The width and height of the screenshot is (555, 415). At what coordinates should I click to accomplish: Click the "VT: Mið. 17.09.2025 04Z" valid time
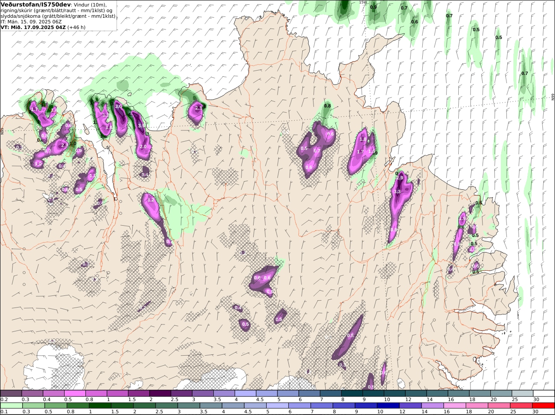coord(33,27)
